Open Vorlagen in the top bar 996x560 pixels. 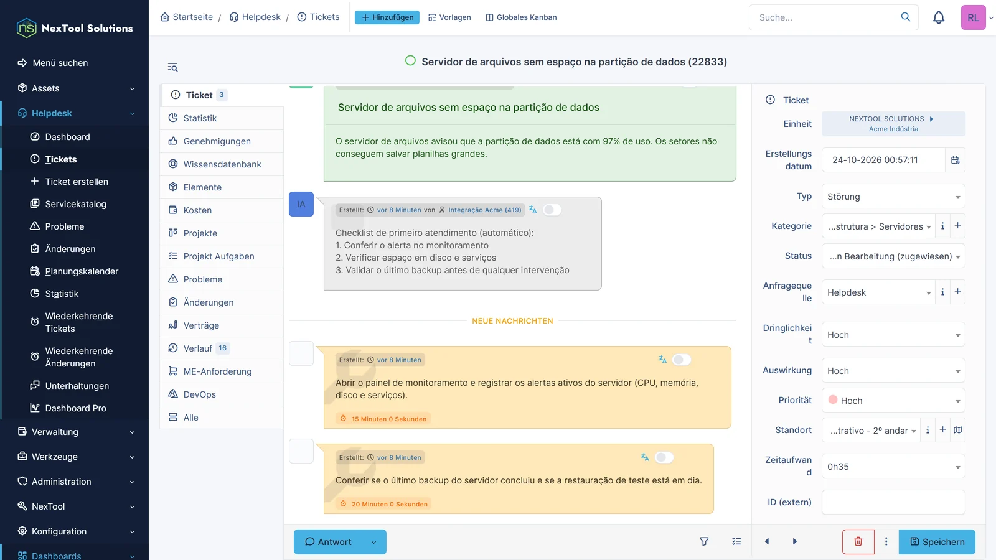(449, 17)
